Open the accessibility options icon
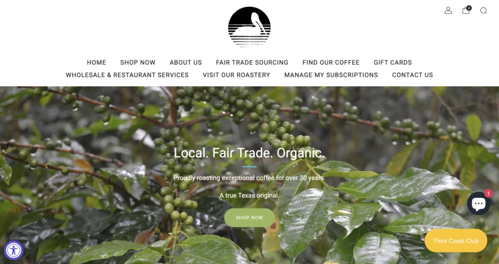The image size is (499, 264). 14,250
